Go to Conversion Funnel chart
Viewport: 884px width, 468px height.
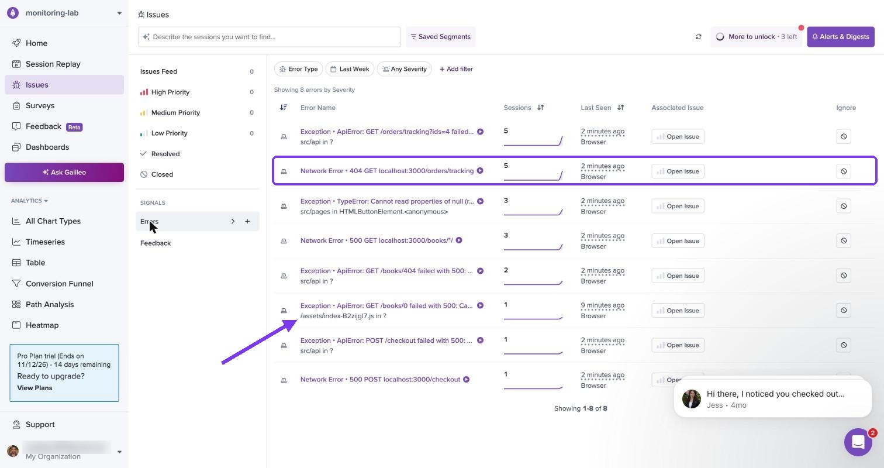pos(59,284)
